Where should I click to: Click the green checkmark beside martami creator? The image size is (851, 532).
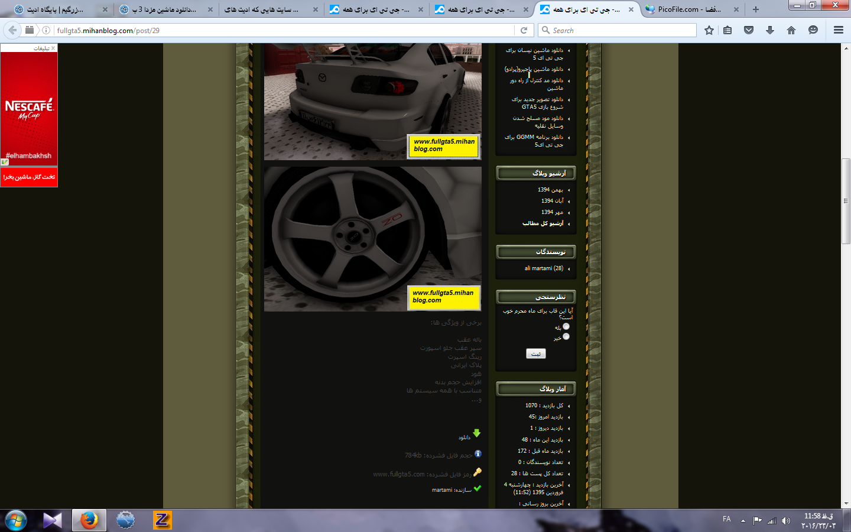(x=478, y=488)
